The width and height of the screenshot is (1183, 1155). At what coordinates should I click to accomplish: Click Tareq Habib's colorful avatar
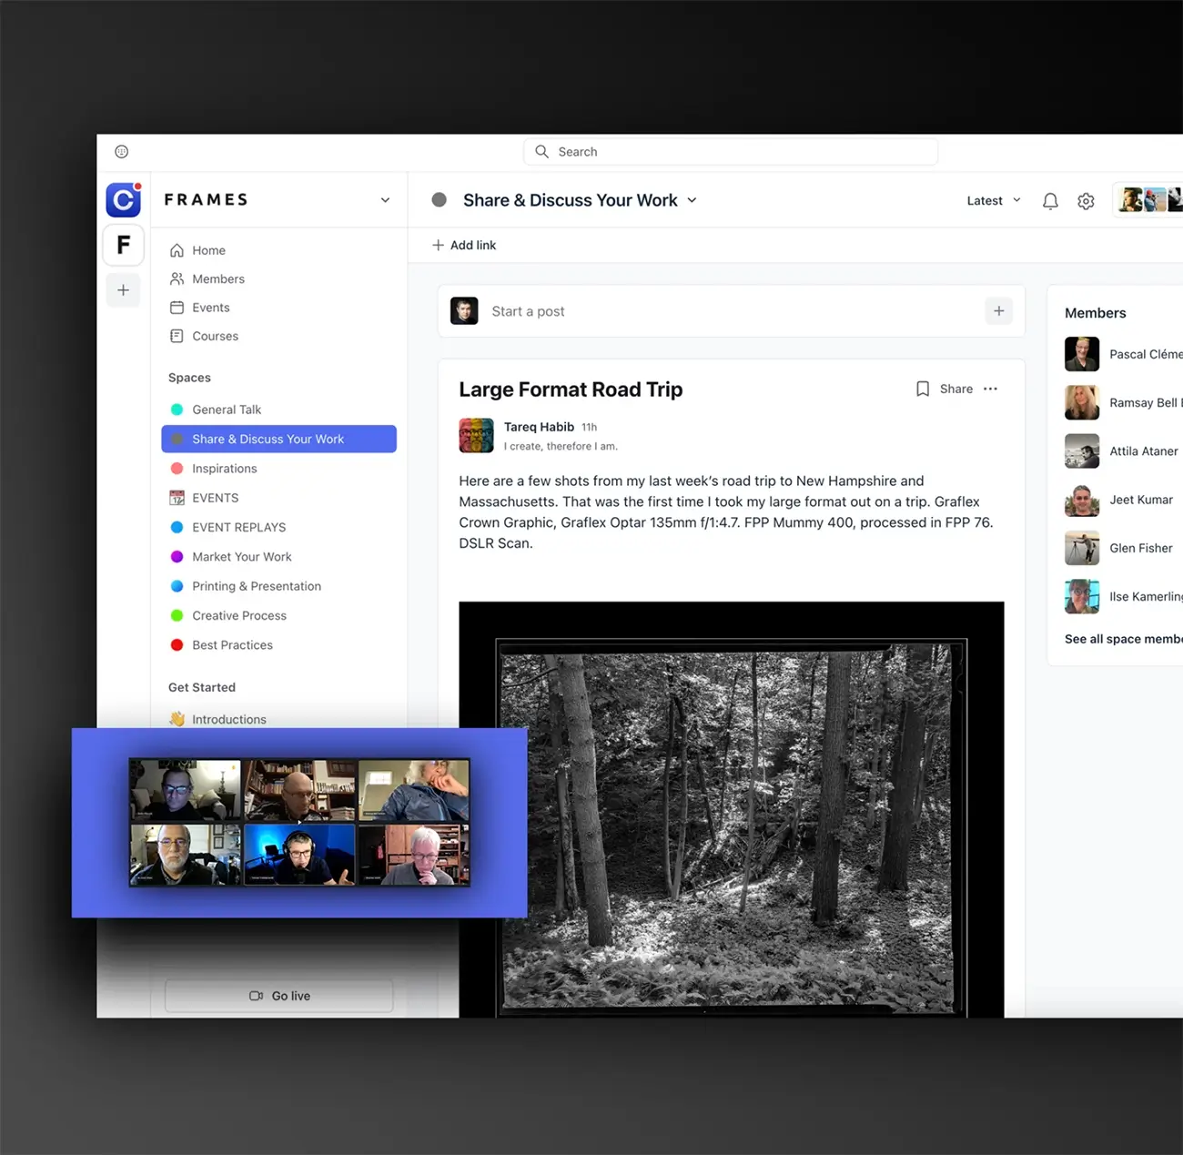pos(476,436)
